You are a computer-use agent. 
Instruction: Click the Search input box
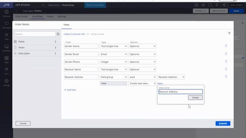[35, 34]
